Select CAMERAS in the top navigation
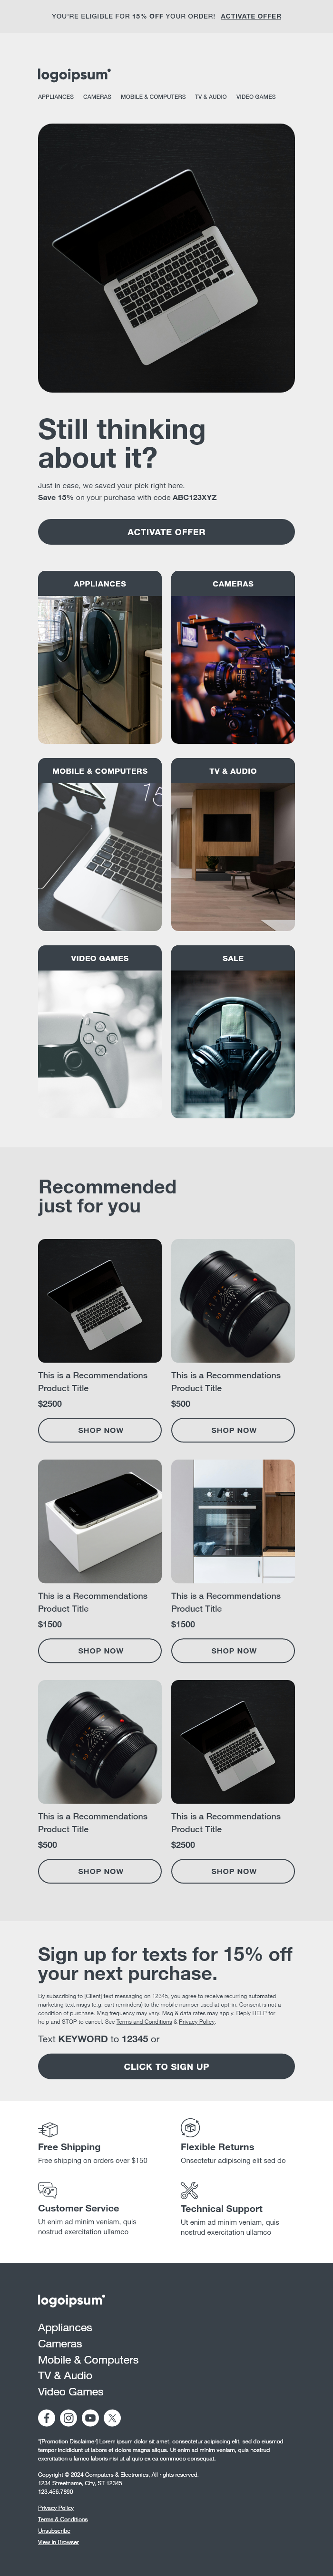Viewport: 333px width, 2576px height. [97, 97]
